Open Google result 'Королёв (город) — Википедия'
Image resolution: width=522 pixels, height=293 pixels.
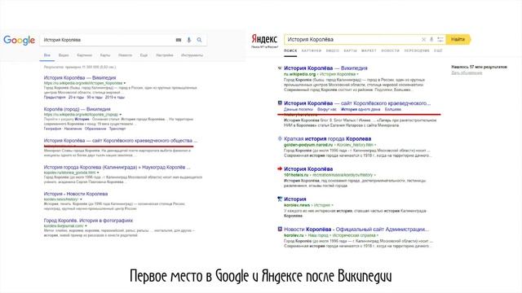(x=77, y=109)
